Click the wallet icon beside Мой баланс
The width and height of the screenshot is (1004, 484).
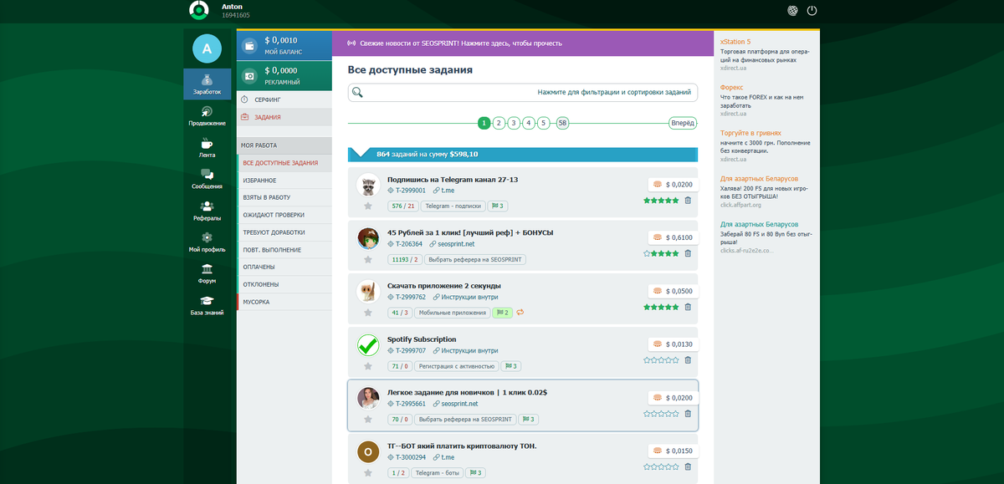pyautogui.click(x=248, y=45)
